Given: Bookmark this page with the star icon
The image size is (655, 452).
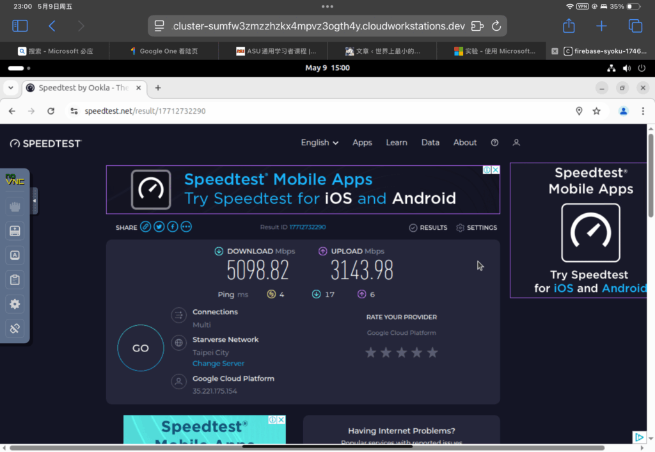Looking at the screenshot, I should [x=597, y=111].
